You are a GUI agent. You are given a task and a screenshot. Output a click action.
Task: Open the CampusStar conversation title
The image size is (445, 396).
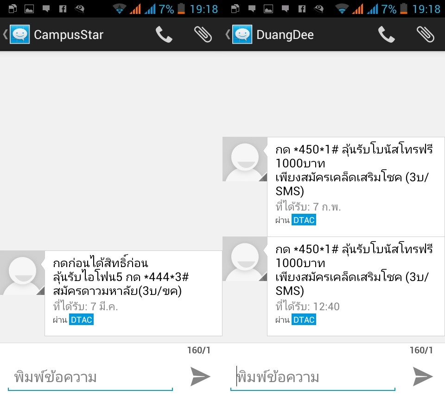coord(69,35)
